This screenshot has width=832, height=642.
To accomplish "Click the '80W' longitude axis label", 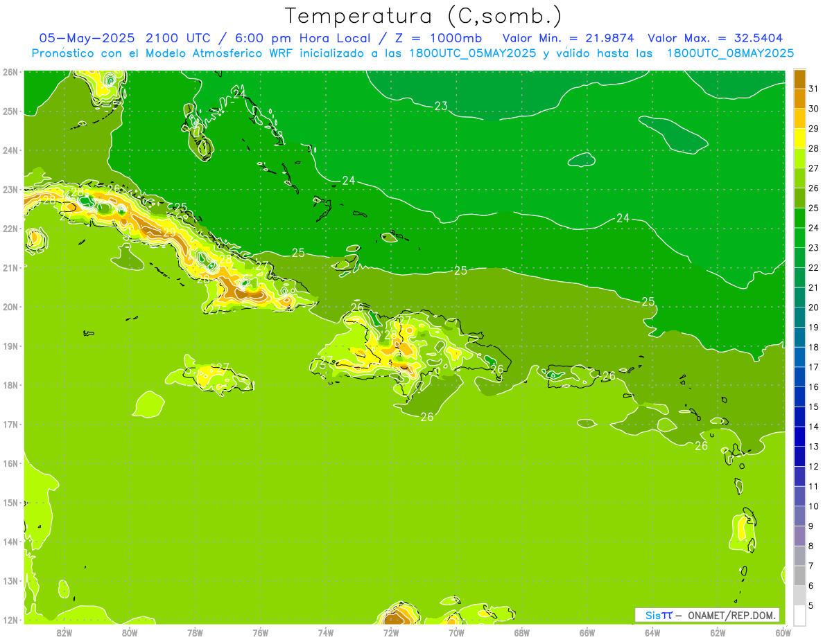I will coord(130,632).
